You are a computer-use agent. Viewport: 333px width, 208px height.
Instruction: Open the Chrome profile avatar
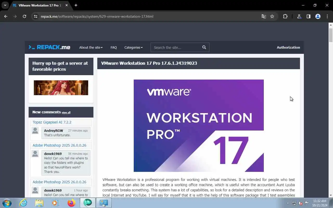(318, 16)
